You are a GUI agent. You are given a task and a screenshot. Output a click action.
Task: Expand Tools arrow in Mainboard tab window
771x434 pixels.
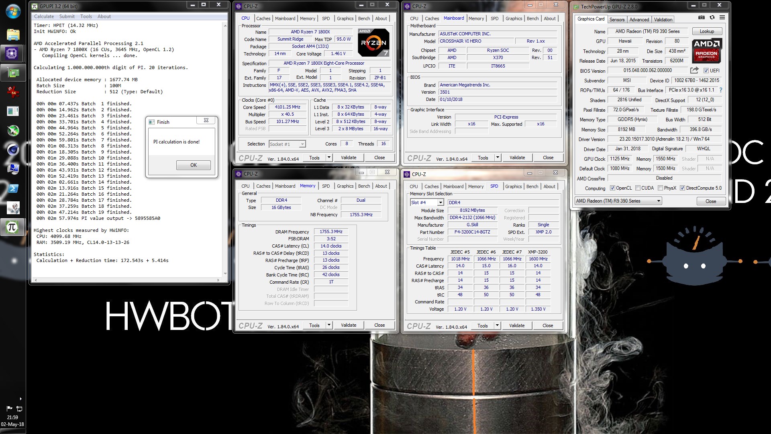(x=498, y=158)
